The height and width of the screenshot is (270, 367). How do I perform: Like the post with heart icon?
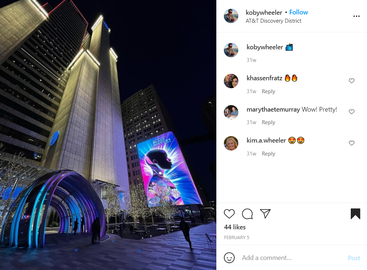(x=229, y=214)
